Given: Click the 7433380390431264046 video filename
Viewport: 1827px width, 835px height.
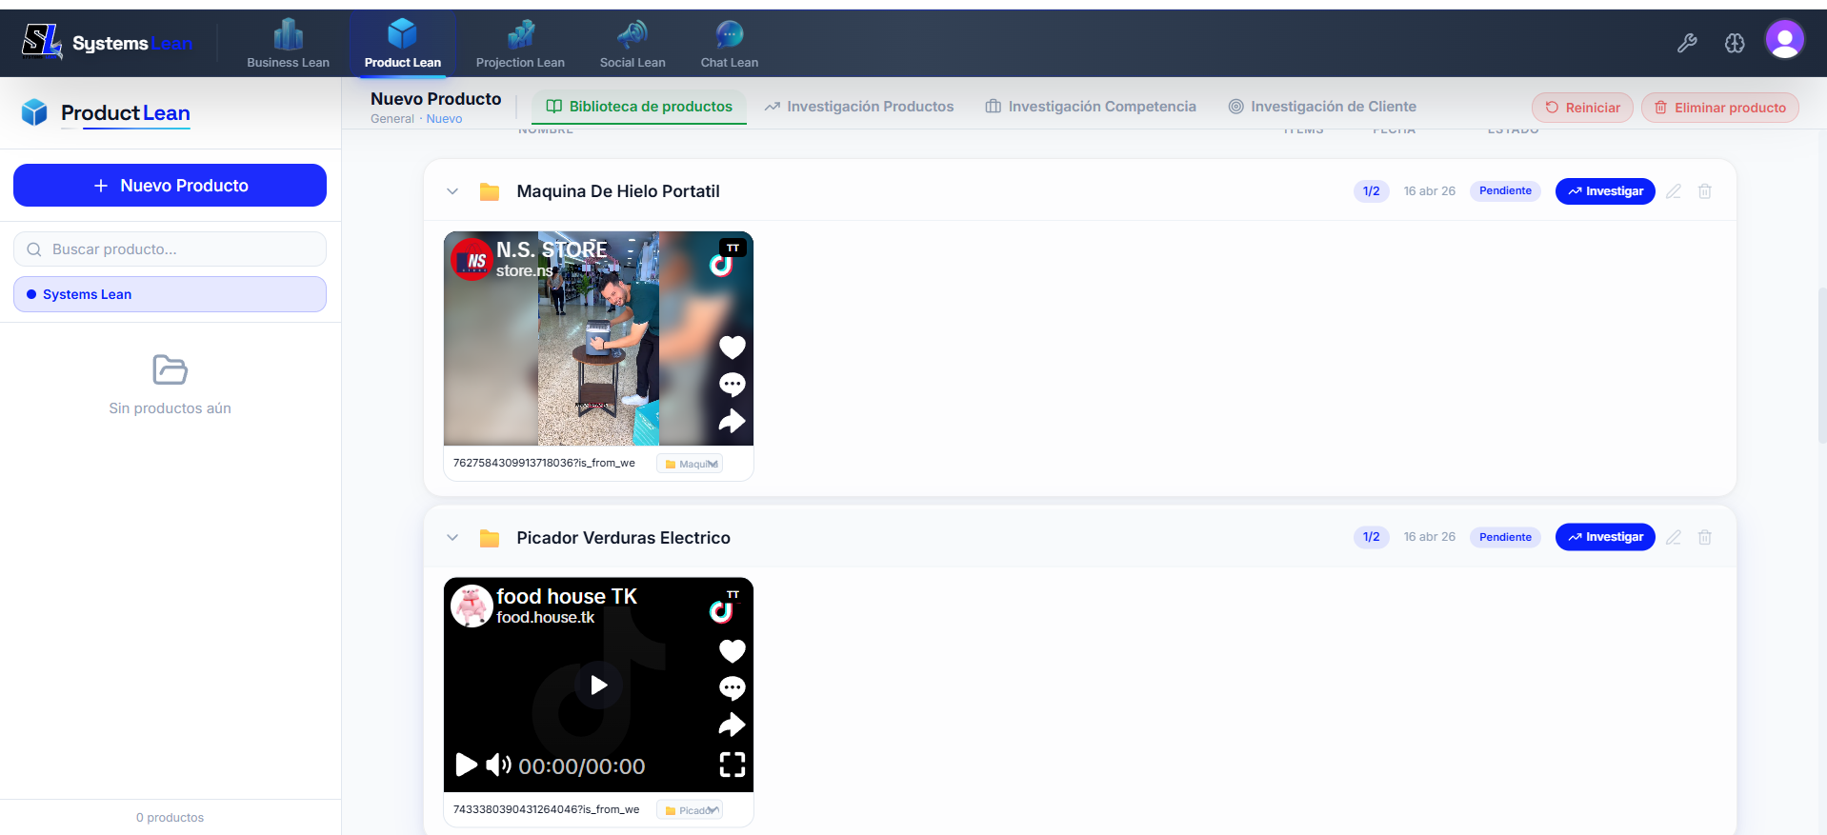Looking at the screenshot, I should [546, 810].
